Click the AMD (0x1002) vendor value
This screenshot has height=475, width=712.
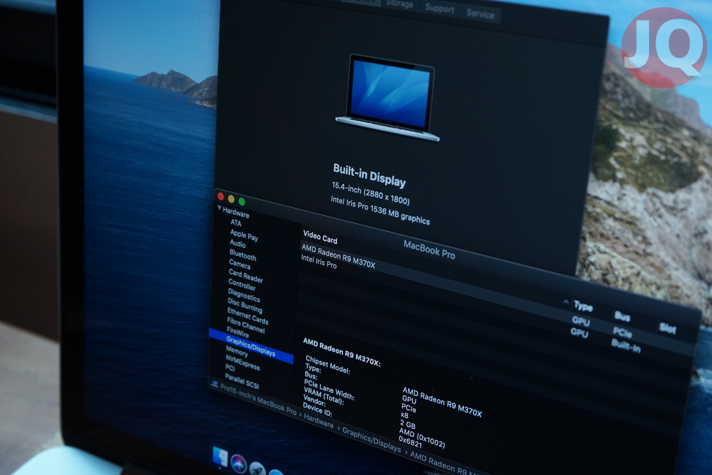(x=422, y=438)
